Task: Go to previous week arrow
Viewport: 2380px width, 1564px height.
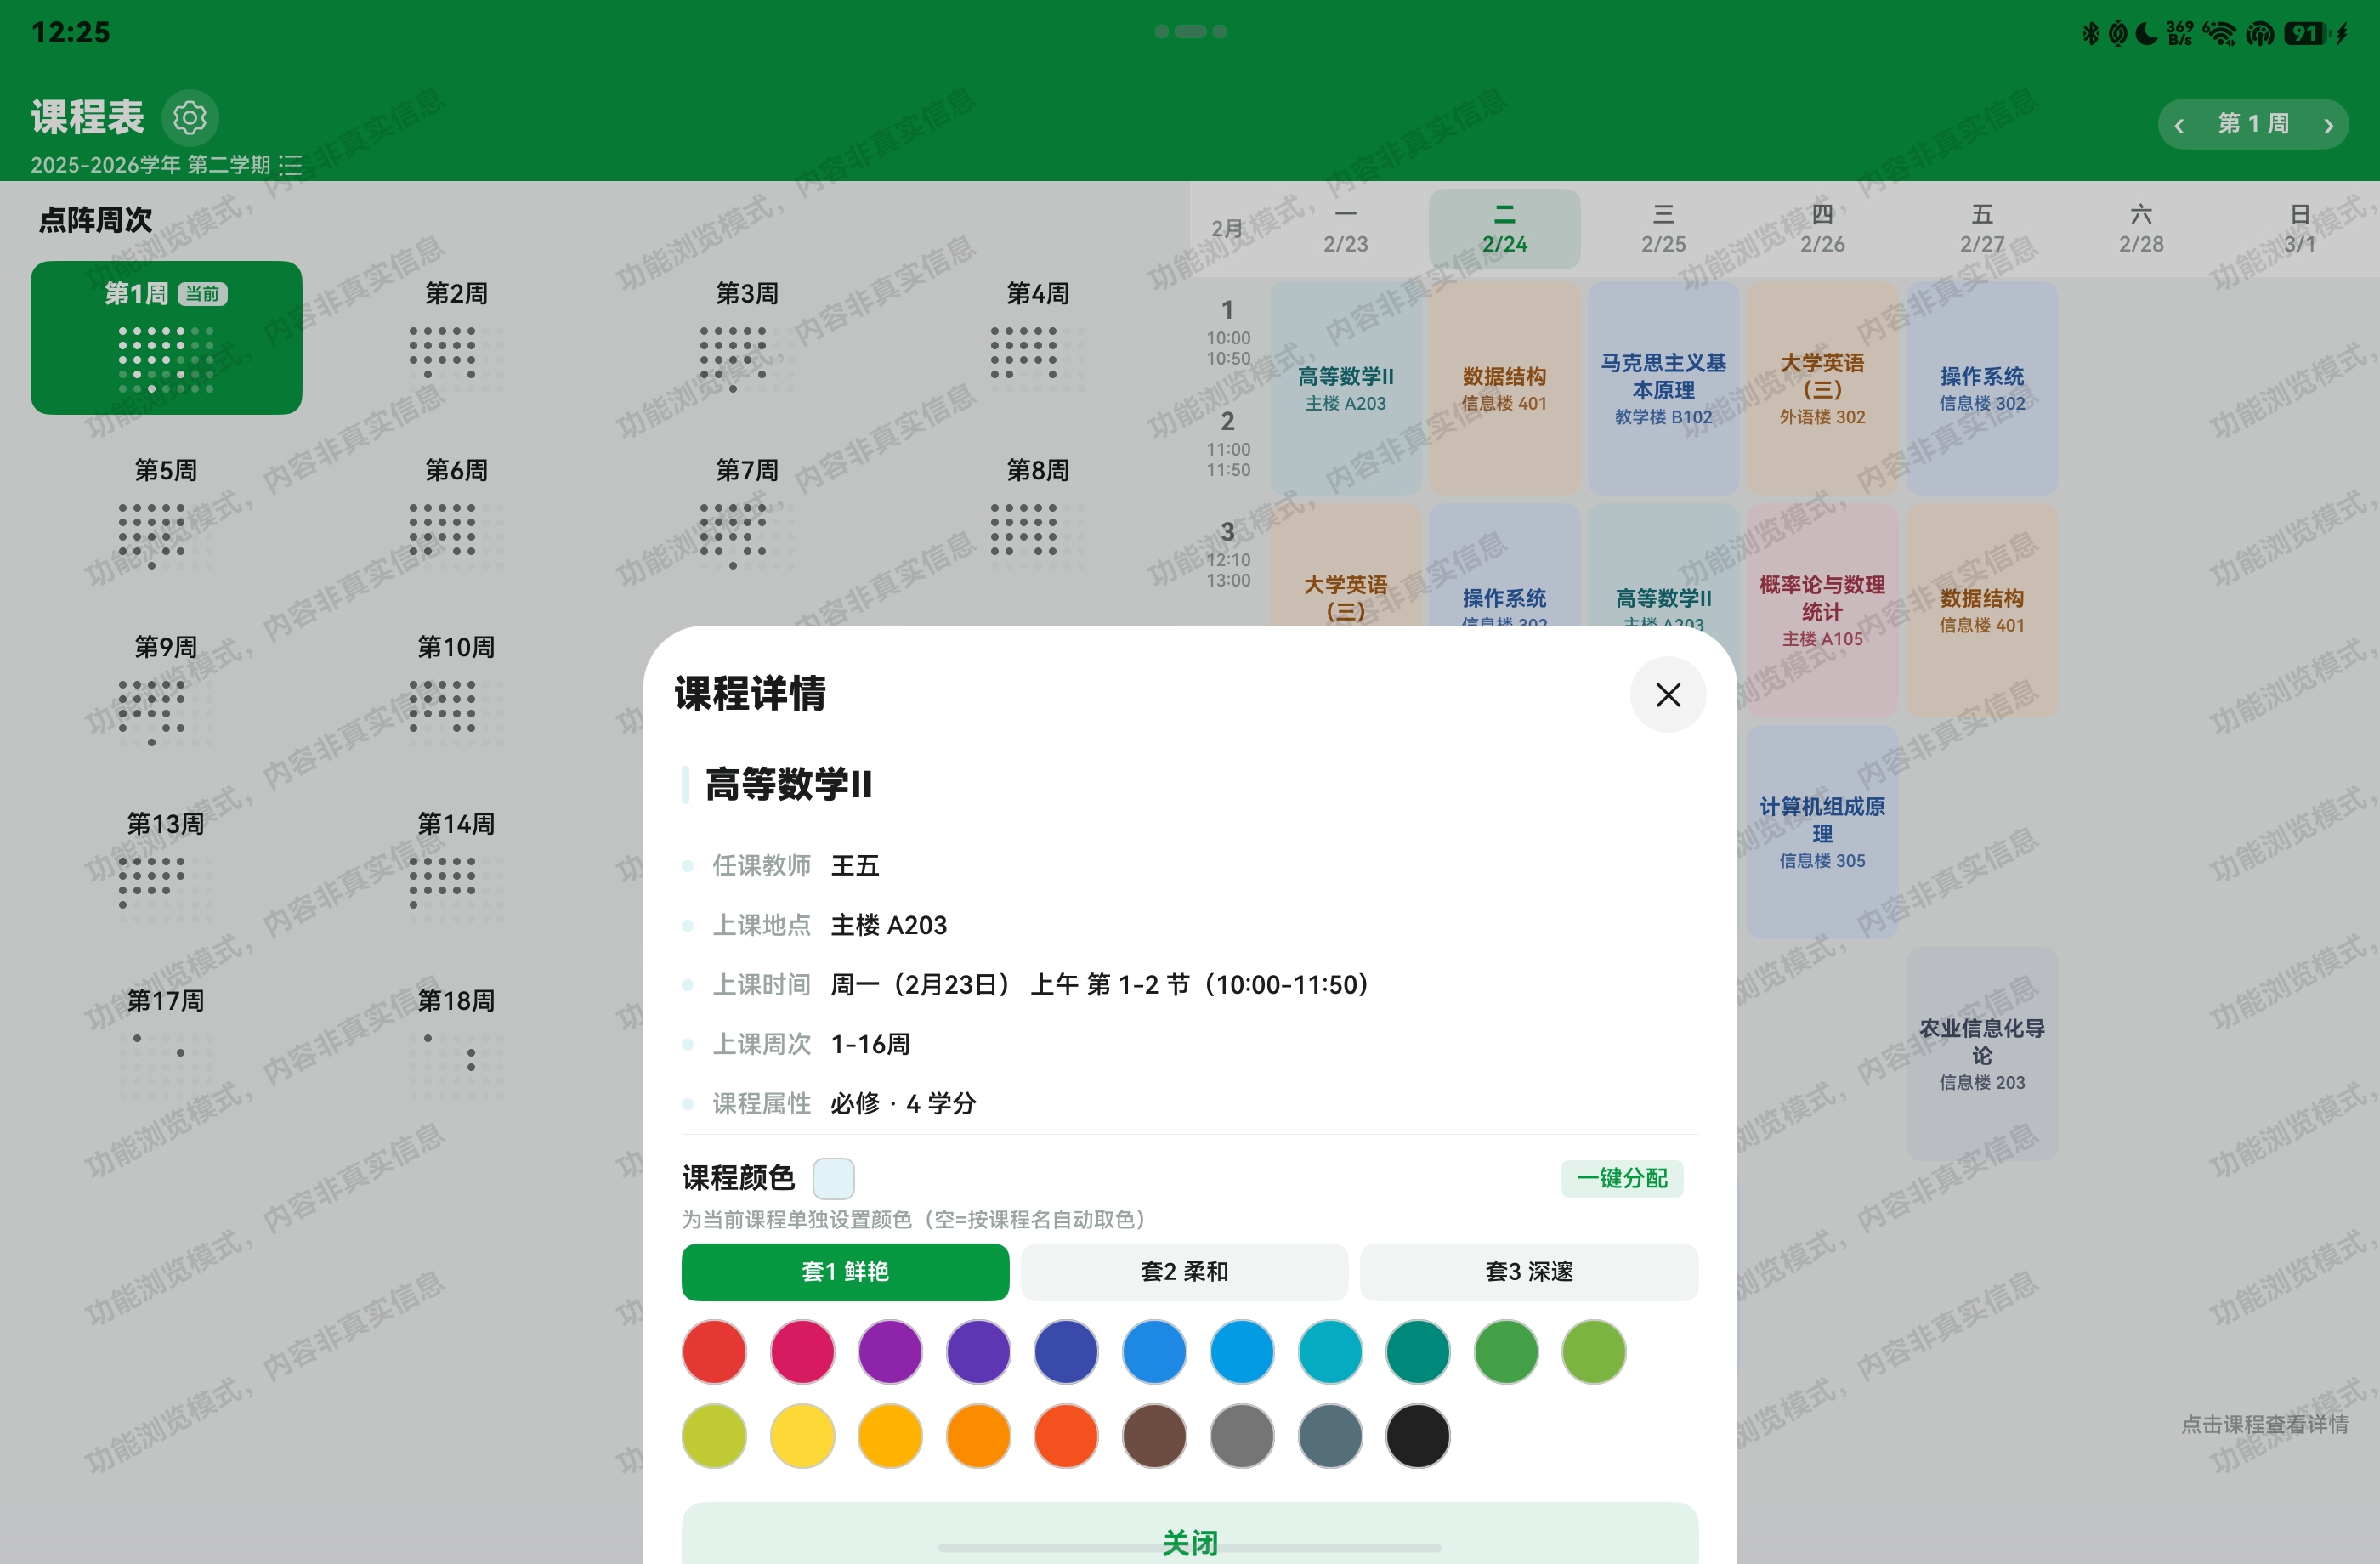Action: pos(2179,125)
